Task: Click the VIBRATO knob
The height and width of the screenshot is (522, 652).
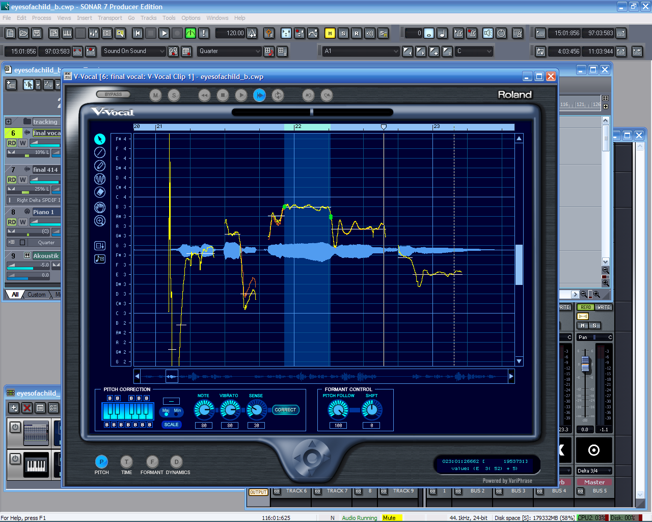Action: (230, 410)
